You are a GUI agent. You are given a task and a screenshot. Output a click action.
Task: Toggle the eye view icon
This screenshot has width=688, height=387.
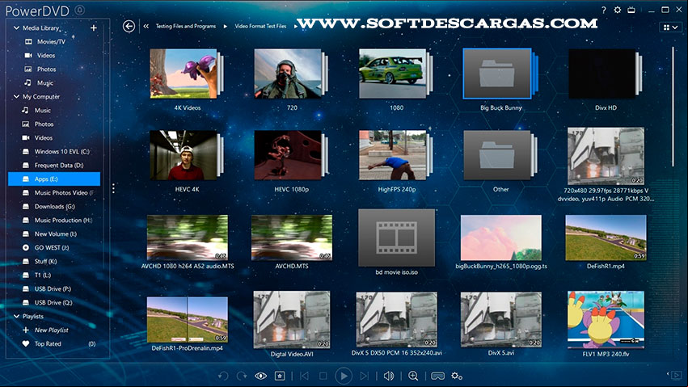(x=260, y=376)
